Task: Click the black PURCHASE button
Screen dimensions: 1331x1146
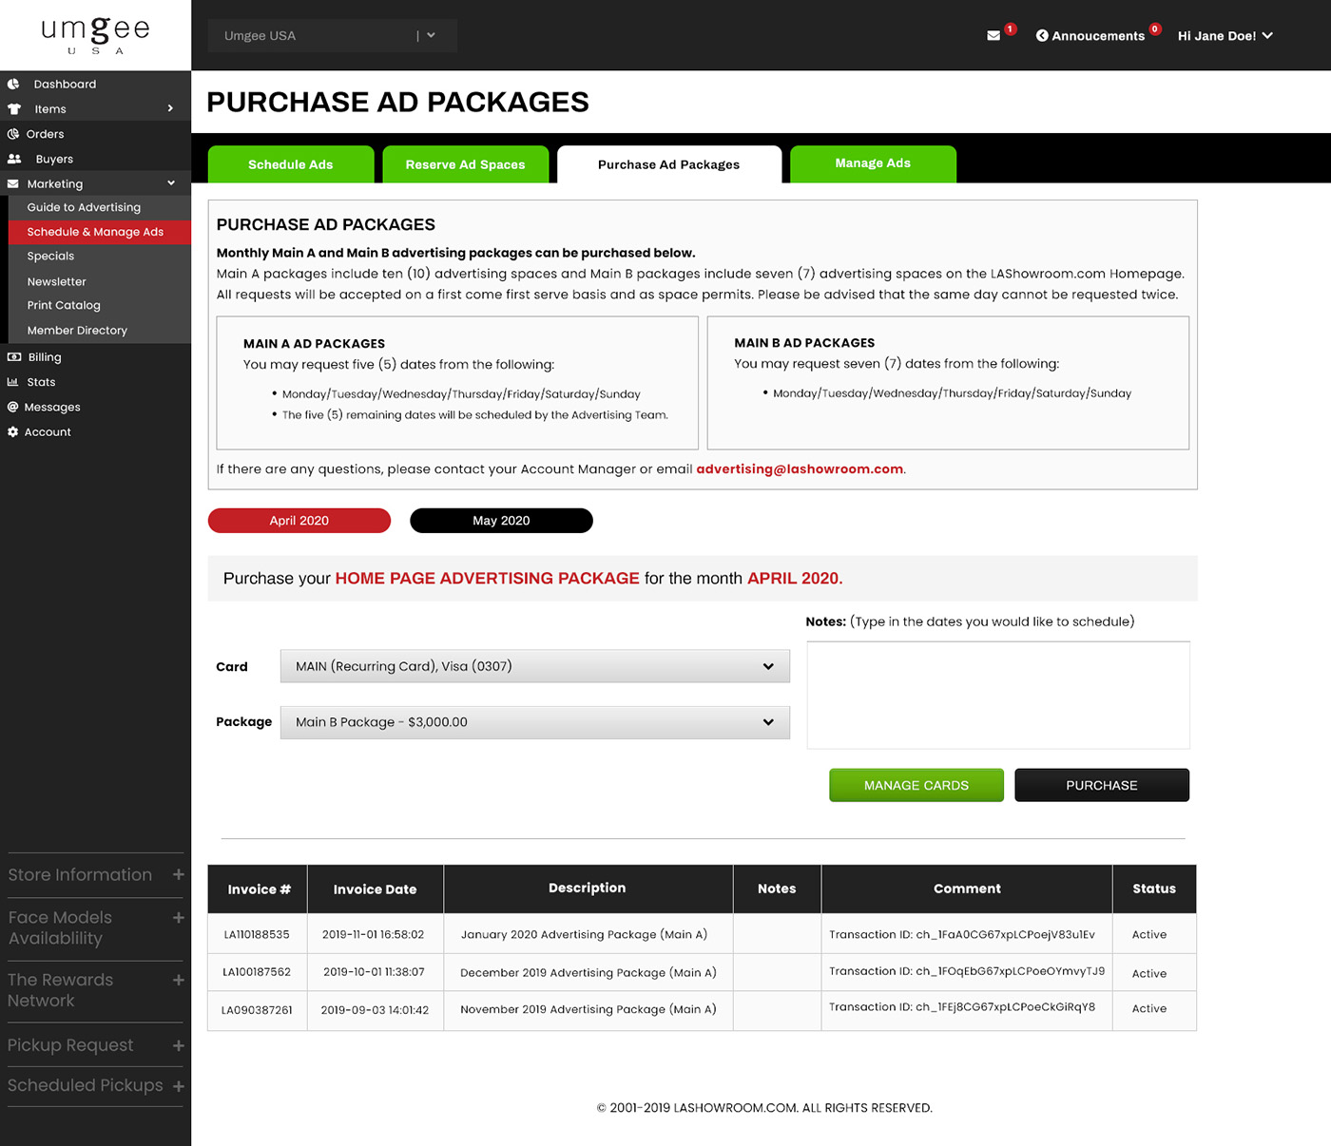Action: click(1101, 785)
